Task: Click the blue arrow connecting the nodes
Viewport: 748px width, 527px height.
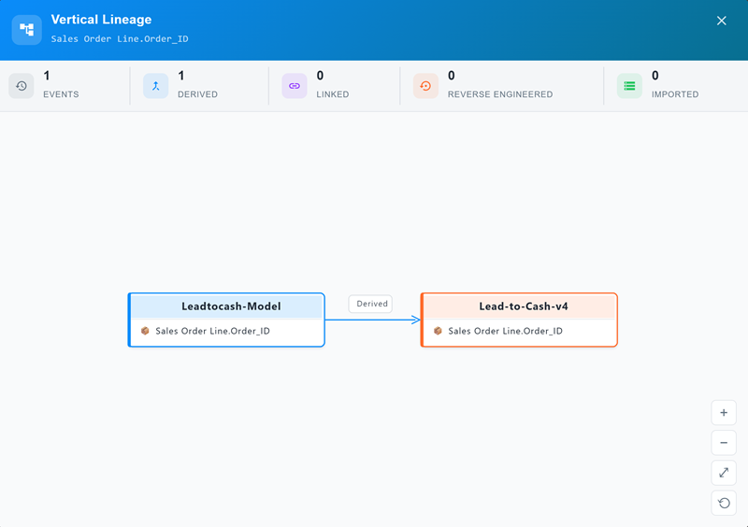Action: click(372, 320)
